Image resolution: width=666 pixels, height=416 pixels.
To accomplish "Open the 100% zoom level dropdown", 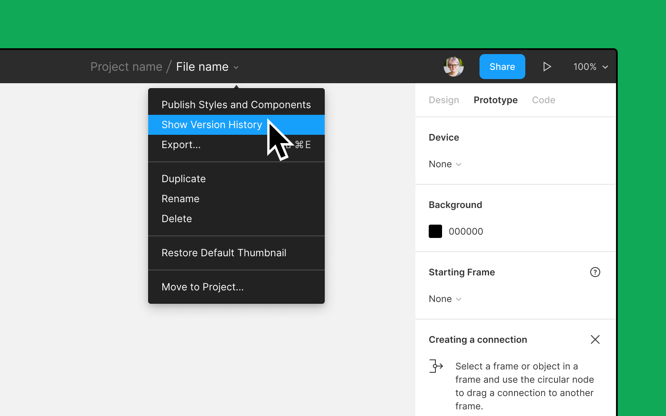I will (590, 67).
